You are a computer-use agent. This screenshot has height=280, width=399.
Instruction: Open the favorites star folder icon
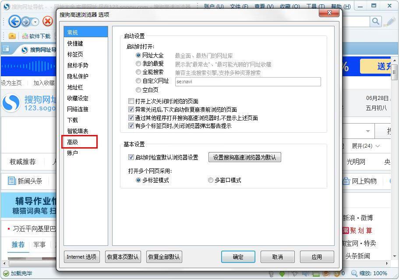tap(12, 36)
